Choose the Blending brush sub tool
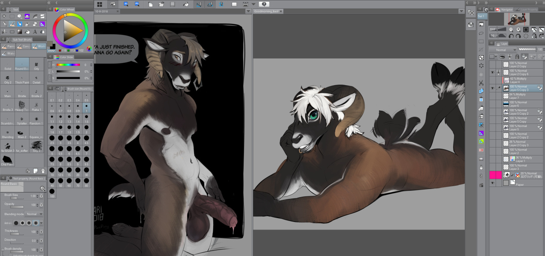545x256 pixels. pyautogui.click(x=8, y=134)
